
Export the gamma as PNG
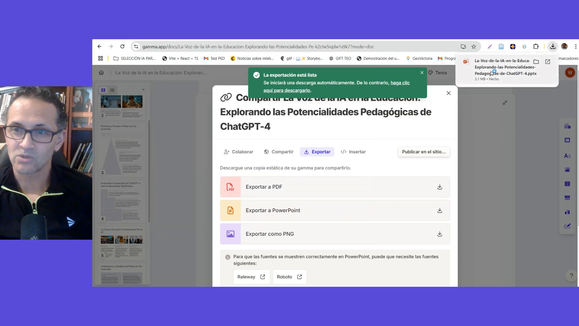[x=335, y=234]
